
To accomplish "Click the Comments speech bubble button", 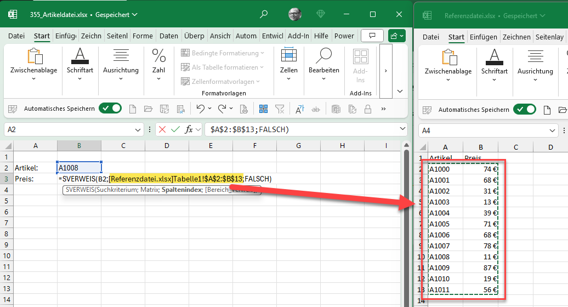I will (373, 36).
